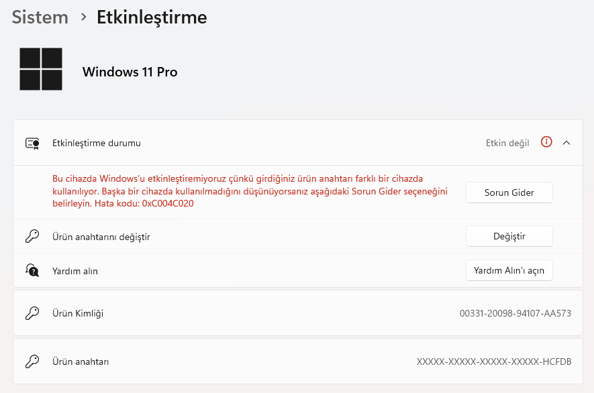This screenshot has width=594, height=393.
Task: Go back to Sistem in breadcrumb
Action: click(40, 17)
